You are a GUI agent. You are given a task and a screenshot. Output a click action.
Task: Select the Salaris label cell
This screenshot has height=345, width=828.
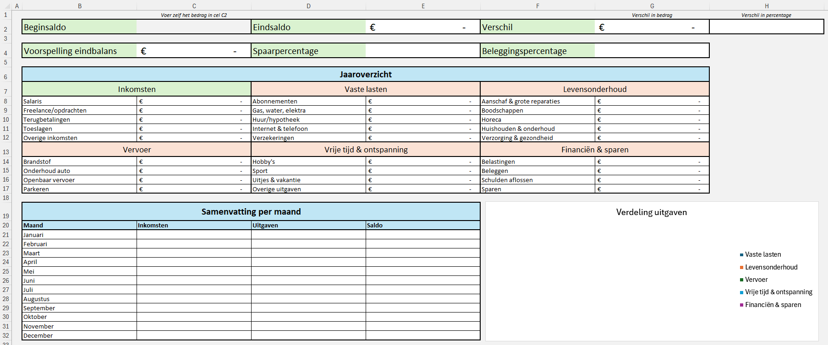79,101
